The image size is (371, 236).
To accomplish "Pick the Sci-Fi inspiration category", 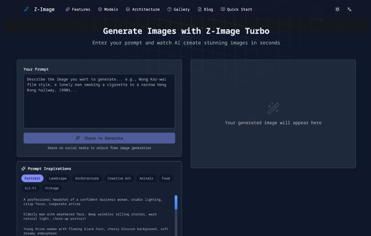I will coord(30,188).
